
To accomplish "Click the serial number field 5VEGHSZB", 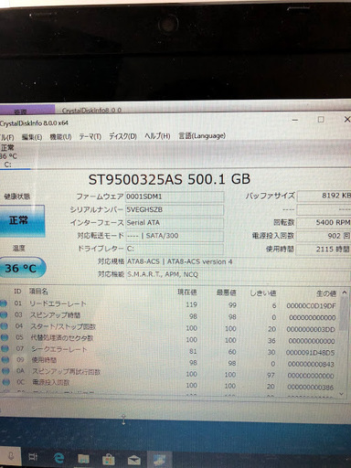I will point(175,209).
